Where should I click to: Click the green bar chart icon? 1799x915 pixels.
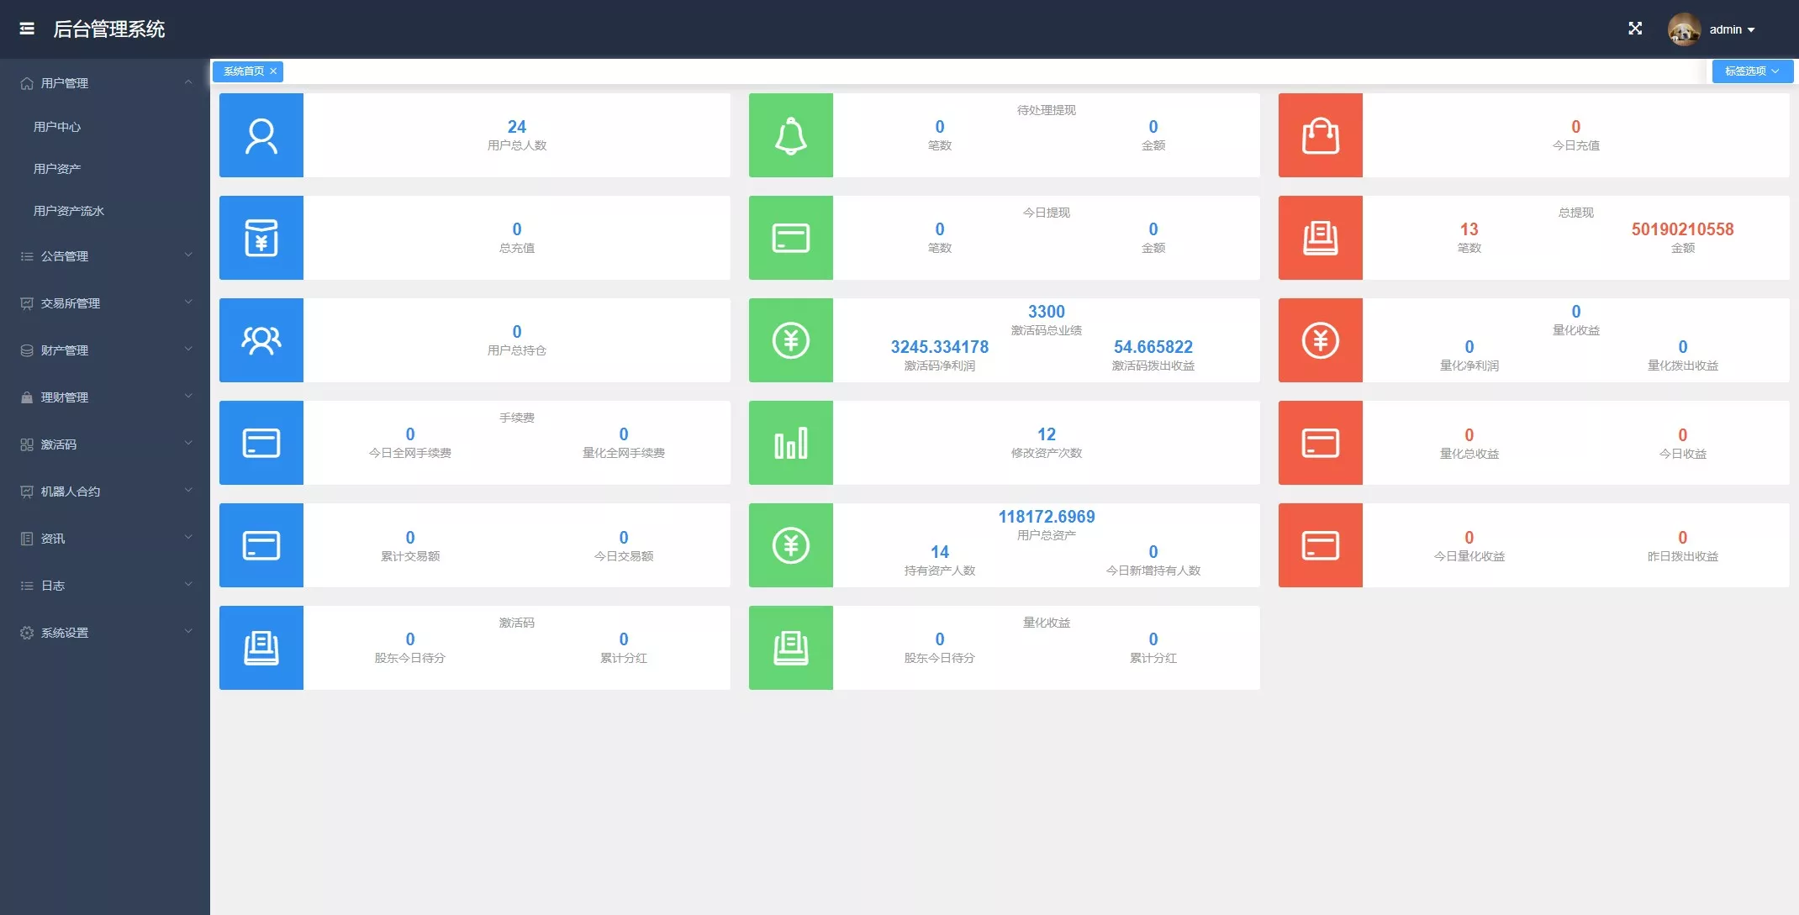pos(791,443)
